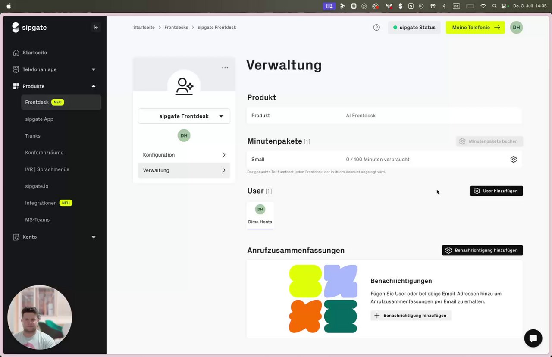Click the 0 / 100 Minuten verbraucht text
Screen dimensions: 552x357
[x=378, y=160]
